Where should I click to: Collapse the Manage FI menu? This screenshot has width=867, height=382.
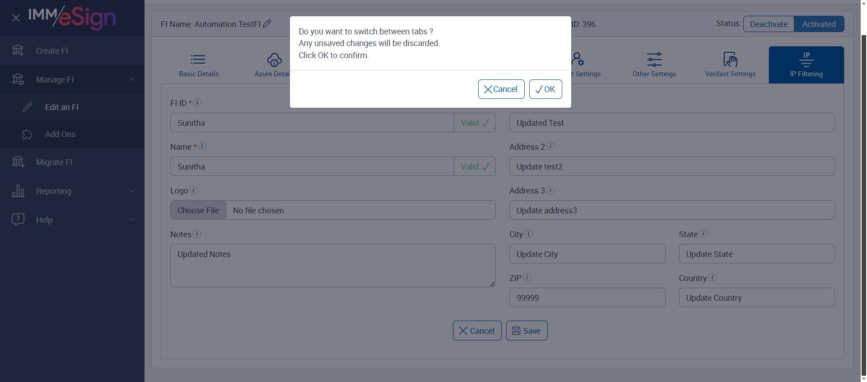(132, 79)
